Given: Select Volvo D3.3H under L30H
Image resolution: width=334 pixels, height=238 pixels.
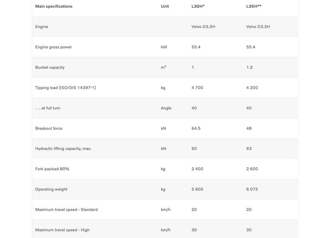Looking at the screenshot, I should pyautogui.click(x=203, y=27).
